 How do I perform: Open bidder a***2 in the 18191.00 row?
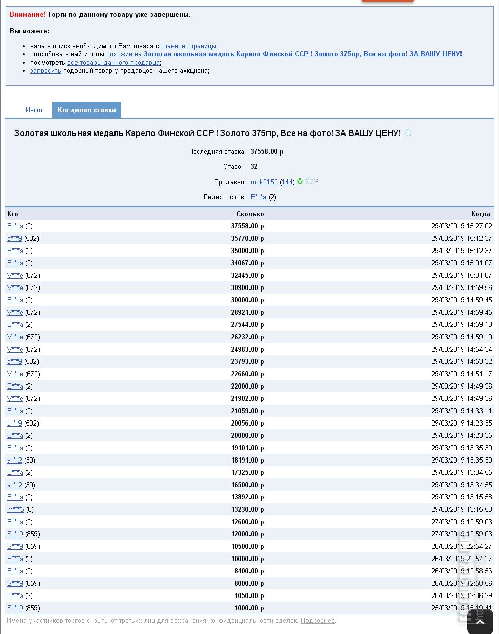click(14, 460)
